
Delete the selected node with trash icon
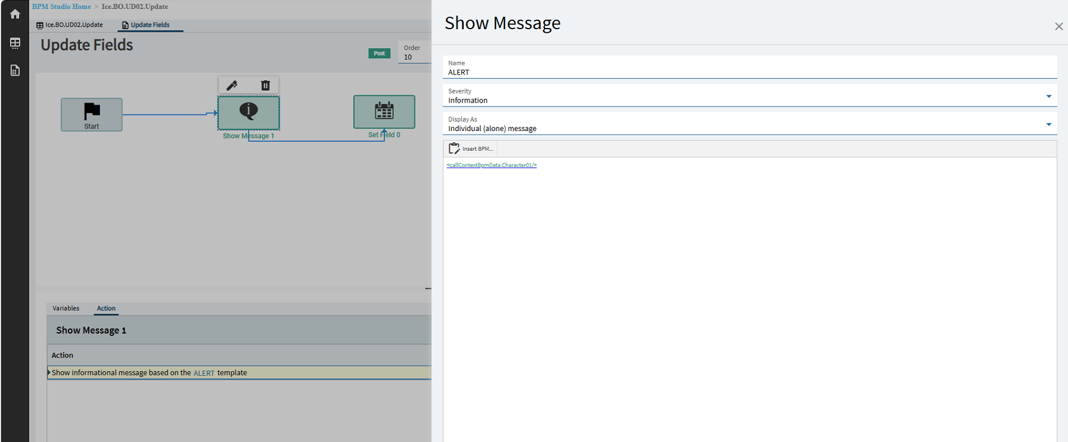(x=265, y=85)
